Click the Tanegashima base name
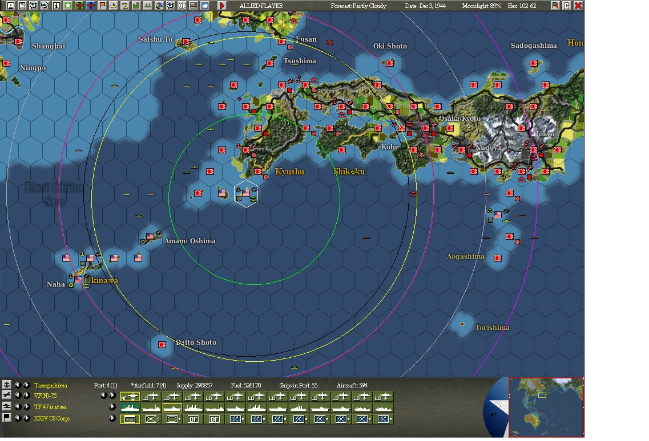Viewport: 649px width, 441px height. (x=50, y=385)
